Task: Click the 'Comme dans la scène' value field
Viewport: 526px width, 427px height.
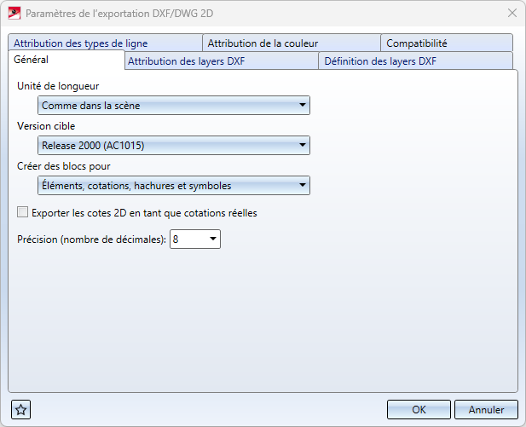Action: coord(166,106)
